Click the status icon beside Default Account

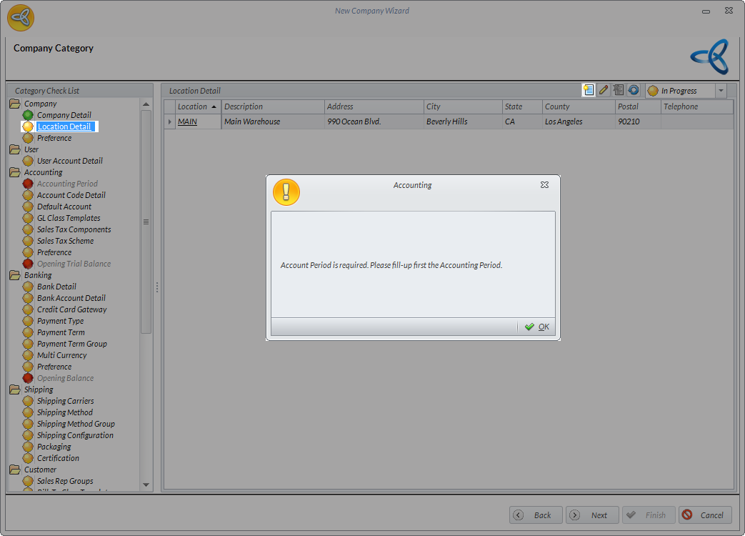tap(28, 207)
